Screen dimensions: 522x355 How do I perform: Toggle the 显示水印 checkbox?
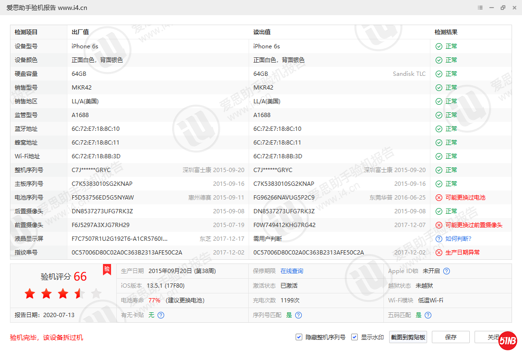pyautogui.click(x=354, y=337)
